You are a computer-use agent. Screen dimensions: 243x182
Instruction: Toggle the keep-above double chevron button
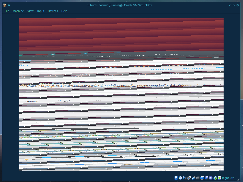(x=9, y=5)
